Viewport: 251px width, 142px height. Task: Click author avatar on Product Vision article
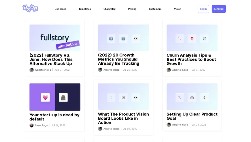pyautogui.click(x=100, y=129)
